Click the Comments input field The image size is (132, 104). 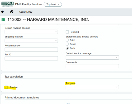click(92, 66)
